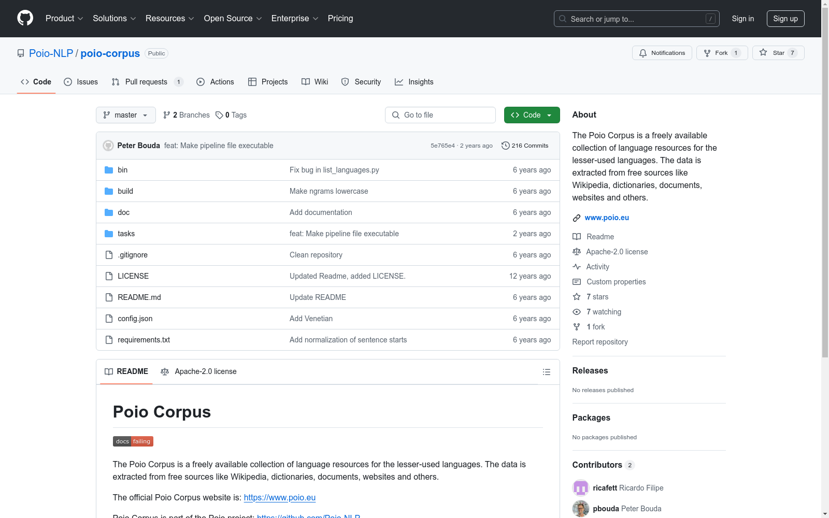Screen dimensions: 829x518
Task: Click the docs failing badge
Action: pyautogui.click(x=133, y=441)
